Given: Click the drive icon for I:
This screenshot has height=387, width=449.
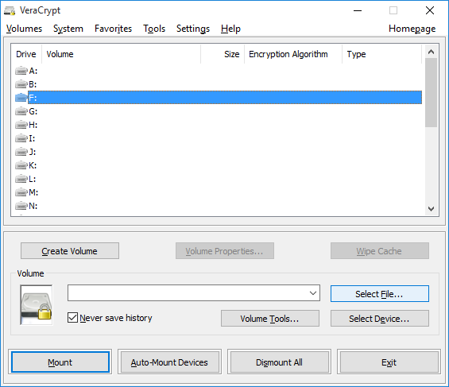Looking at the screenshot, I should coord(21,138).
